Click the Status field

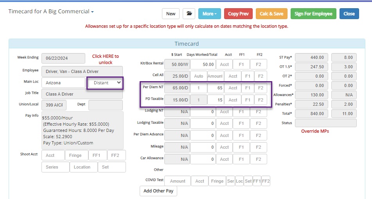click(326, 123)
